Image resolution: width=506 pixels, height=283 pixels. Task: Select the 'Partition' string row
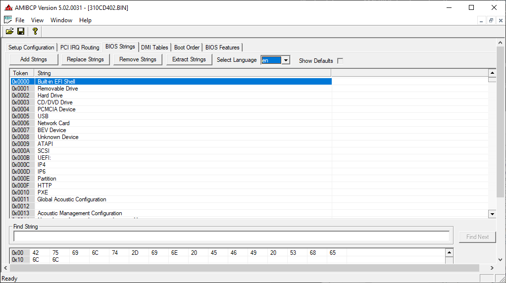171,179
